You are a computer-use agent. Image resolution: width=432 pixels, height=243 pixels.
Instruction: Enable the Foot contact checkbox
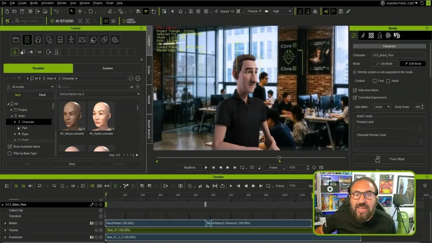click(375, 81)
